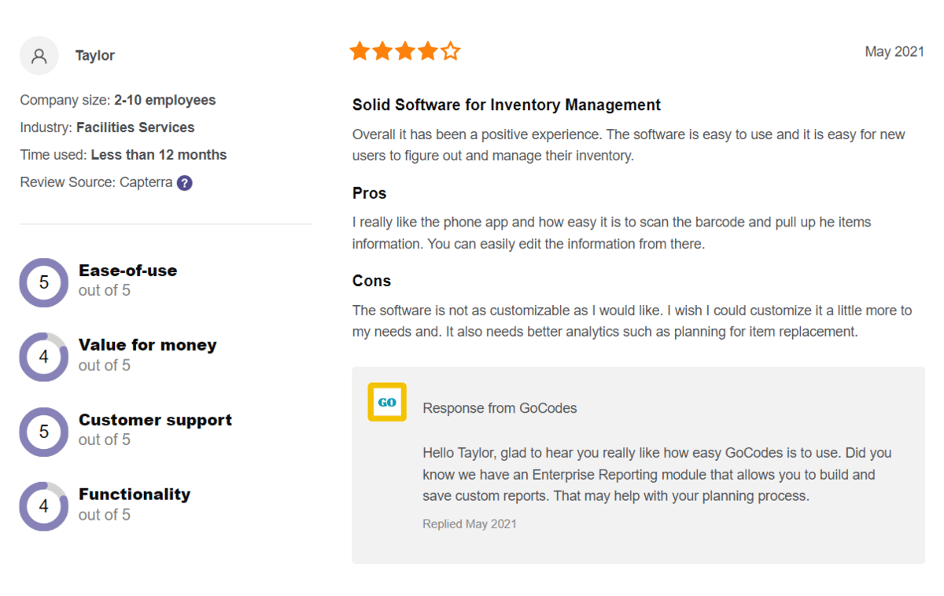Click the GoCodes logo icon
The width and height of the screenshot is (944, 596).
[x=387, y=402]
